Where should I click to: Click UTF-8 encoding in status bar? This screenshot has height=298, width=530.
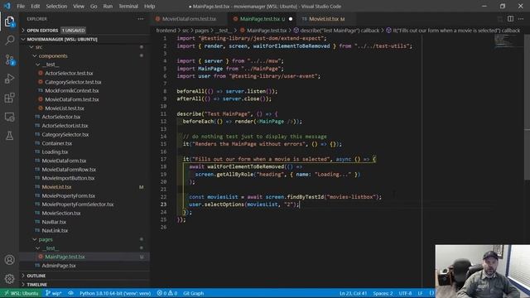(x=405, y=293)
